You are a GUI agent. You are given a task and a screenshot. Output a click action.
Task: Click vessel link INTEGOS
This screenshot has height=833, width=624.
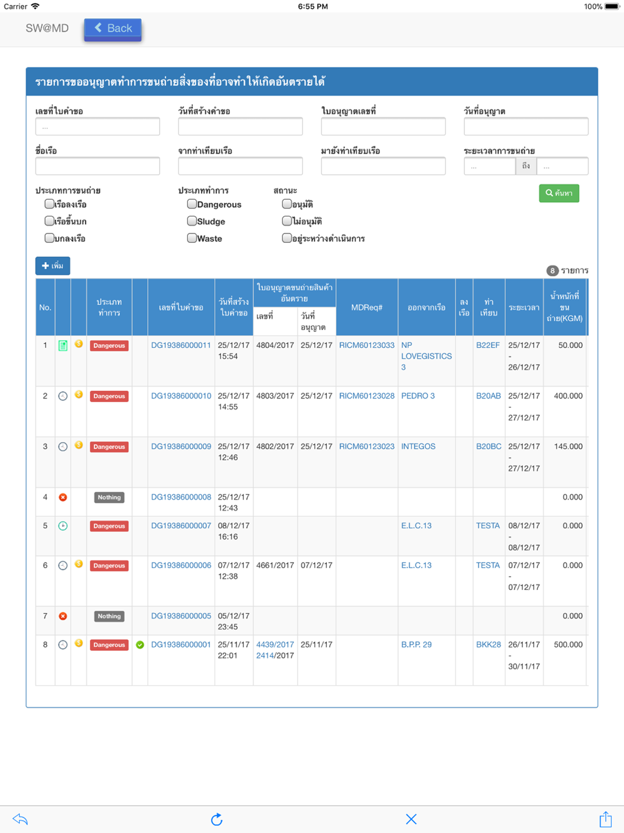[418, 446]
